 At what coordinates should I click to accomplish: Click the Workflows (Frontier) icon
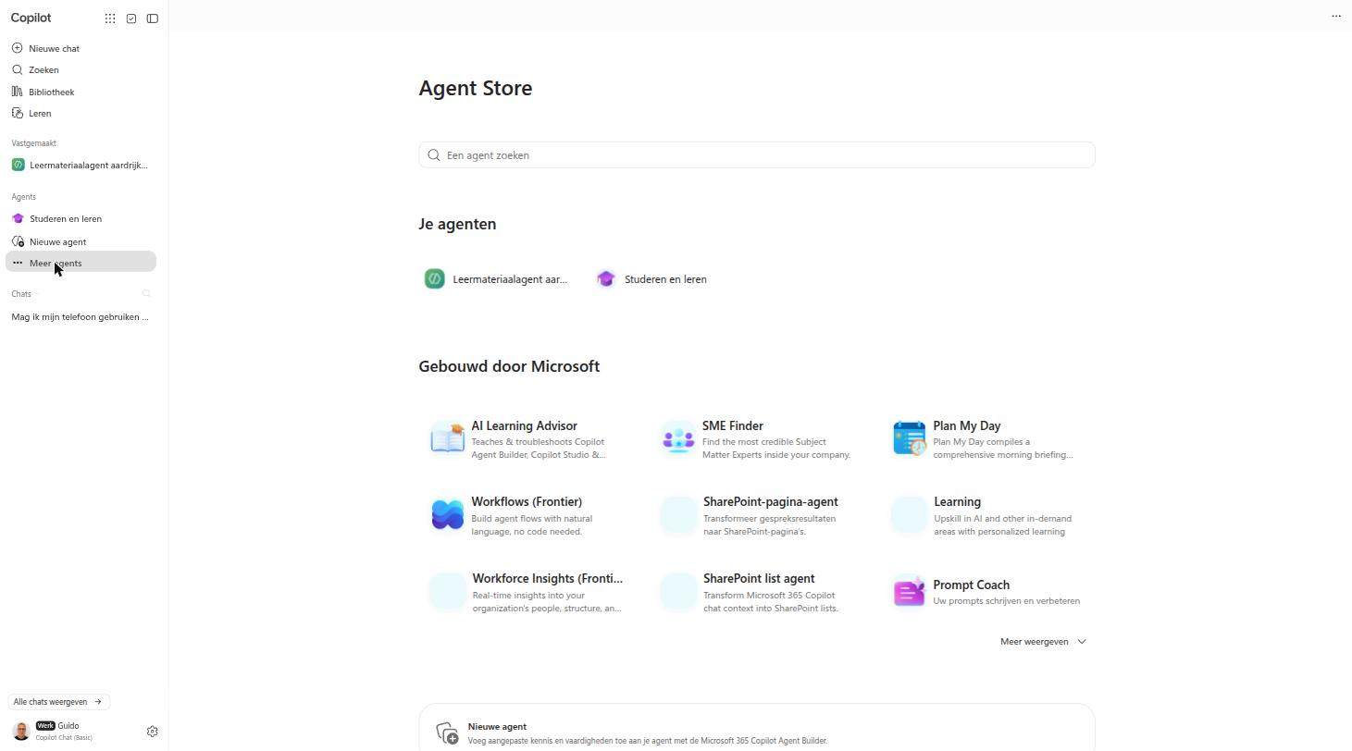tap(448, 514)
